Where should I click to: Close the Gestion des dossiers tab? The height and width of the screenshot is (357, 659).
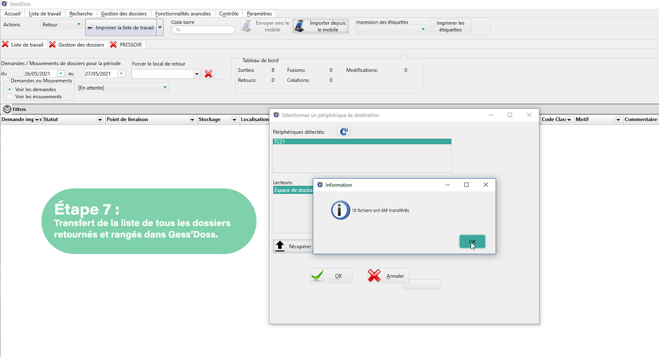pyautogui.click(x=52, y=45)
